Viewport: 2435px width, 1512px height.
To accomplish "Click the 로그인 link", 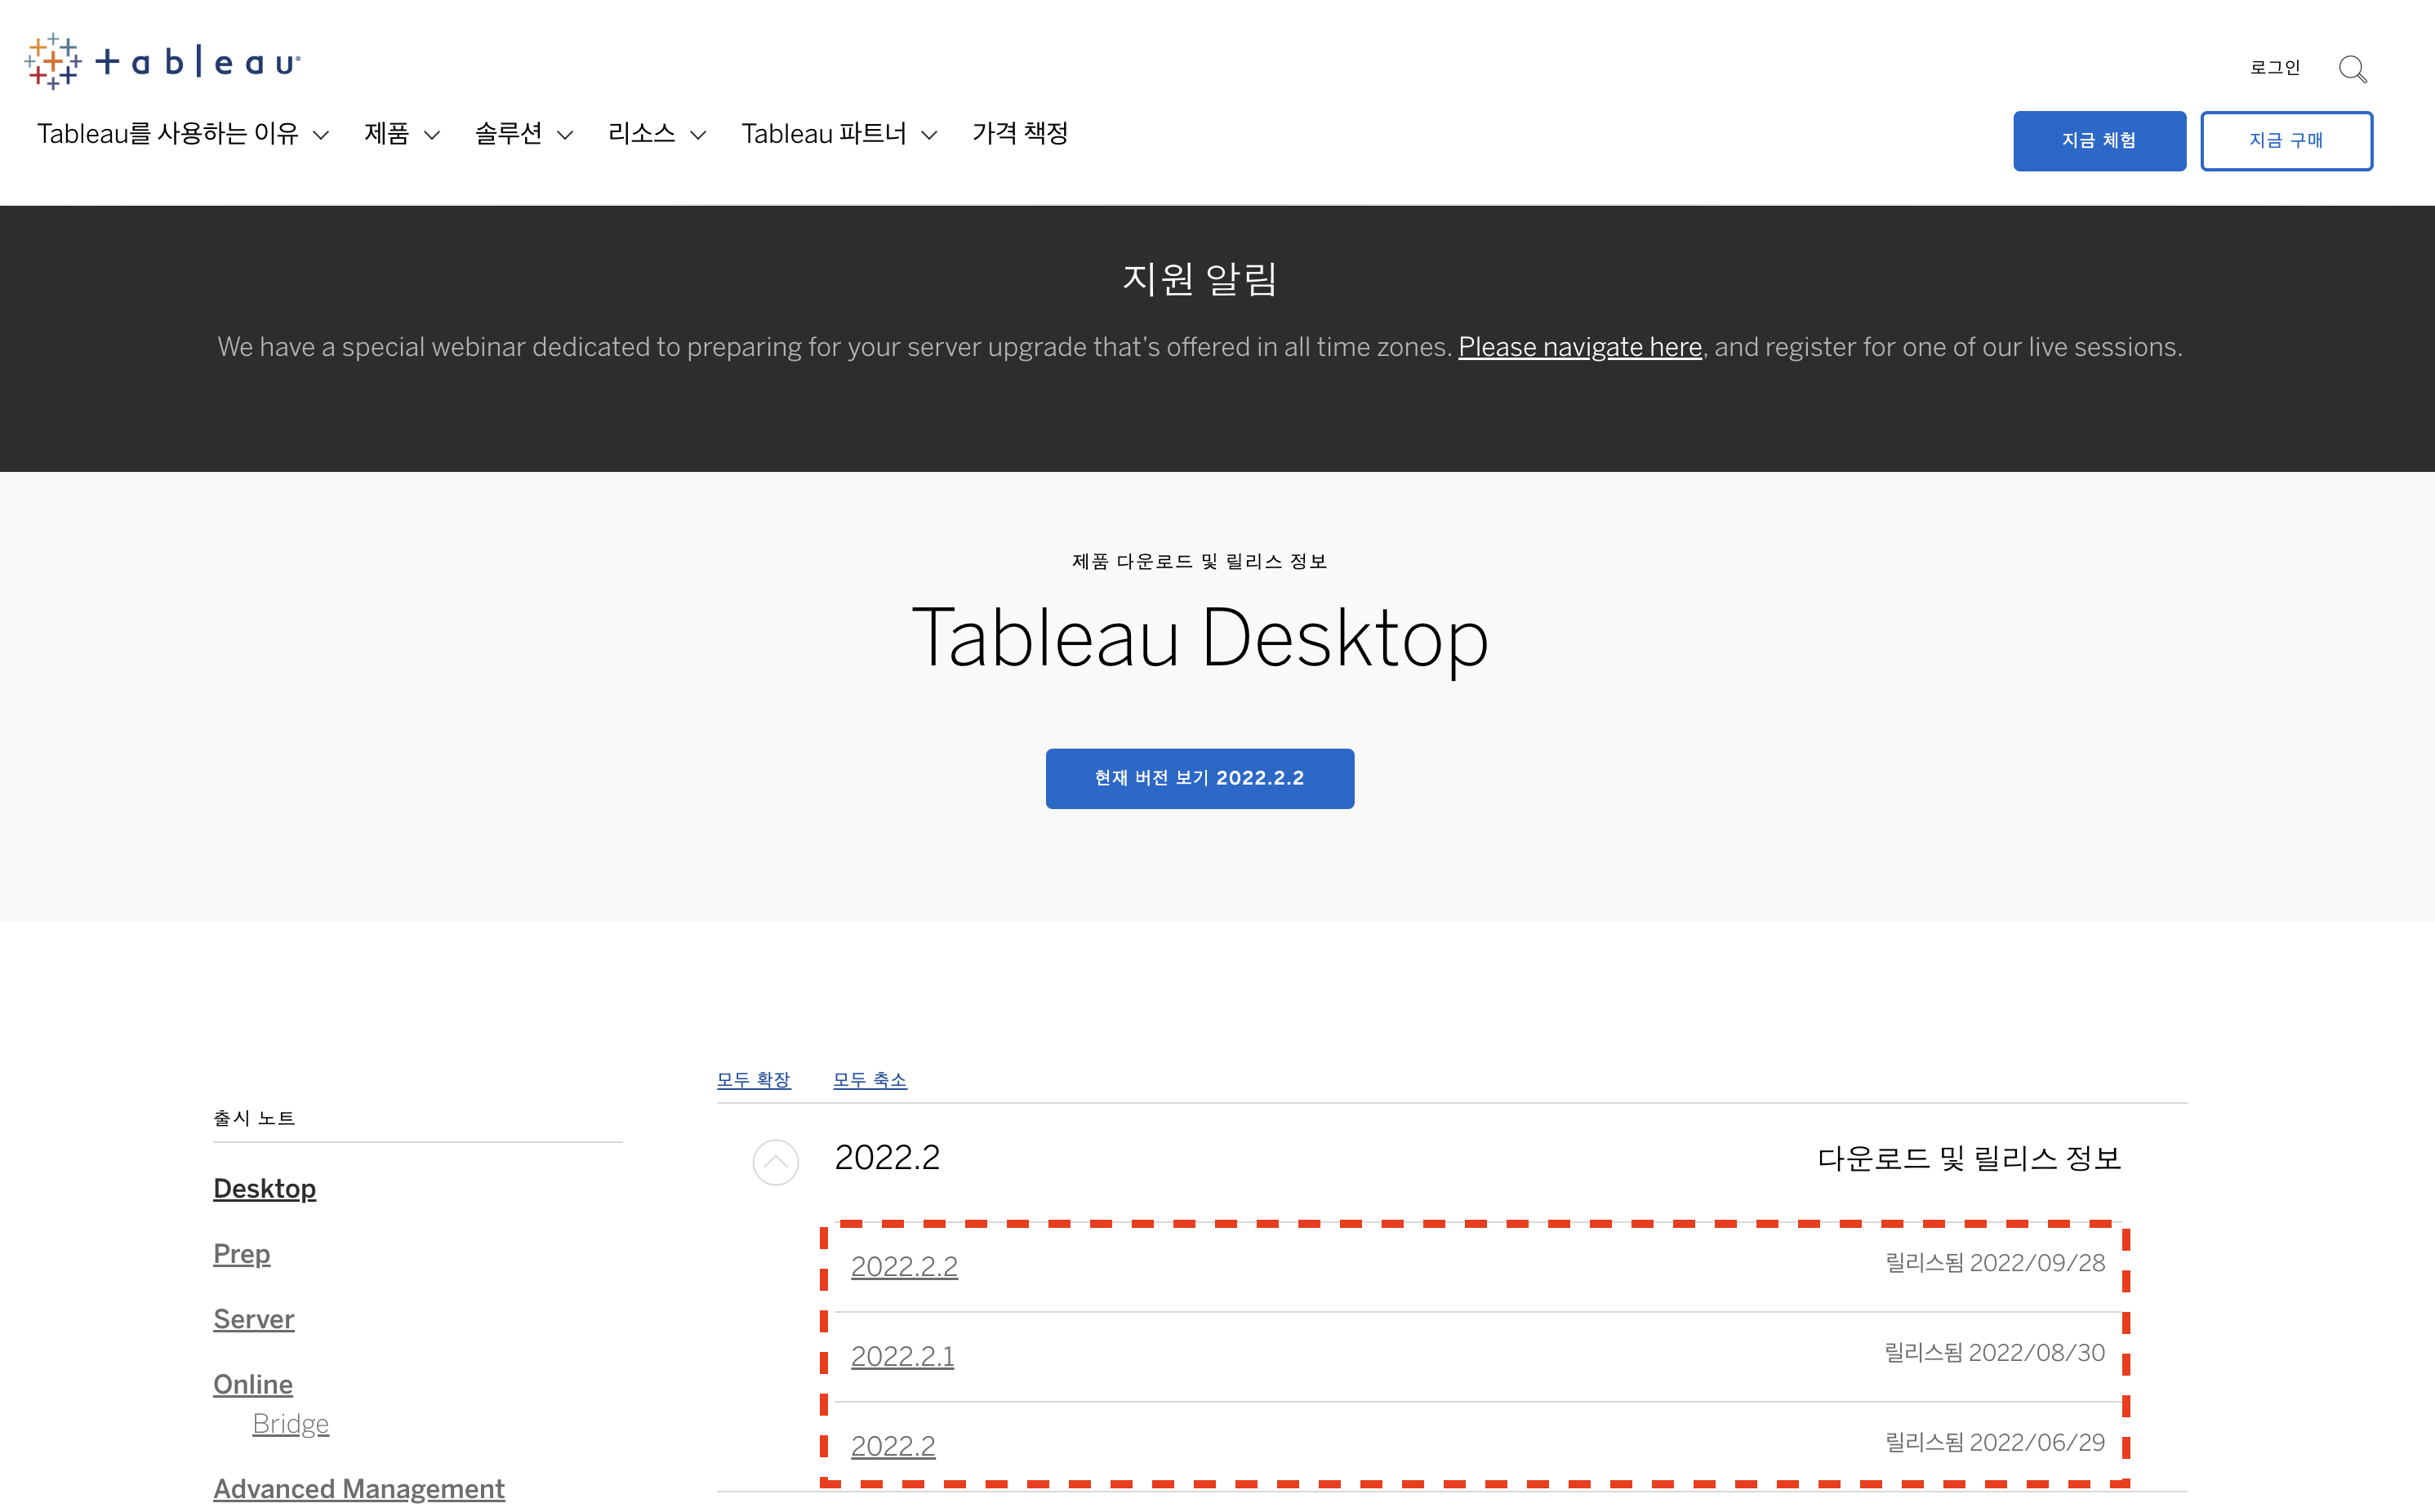I will (2275, 68).
